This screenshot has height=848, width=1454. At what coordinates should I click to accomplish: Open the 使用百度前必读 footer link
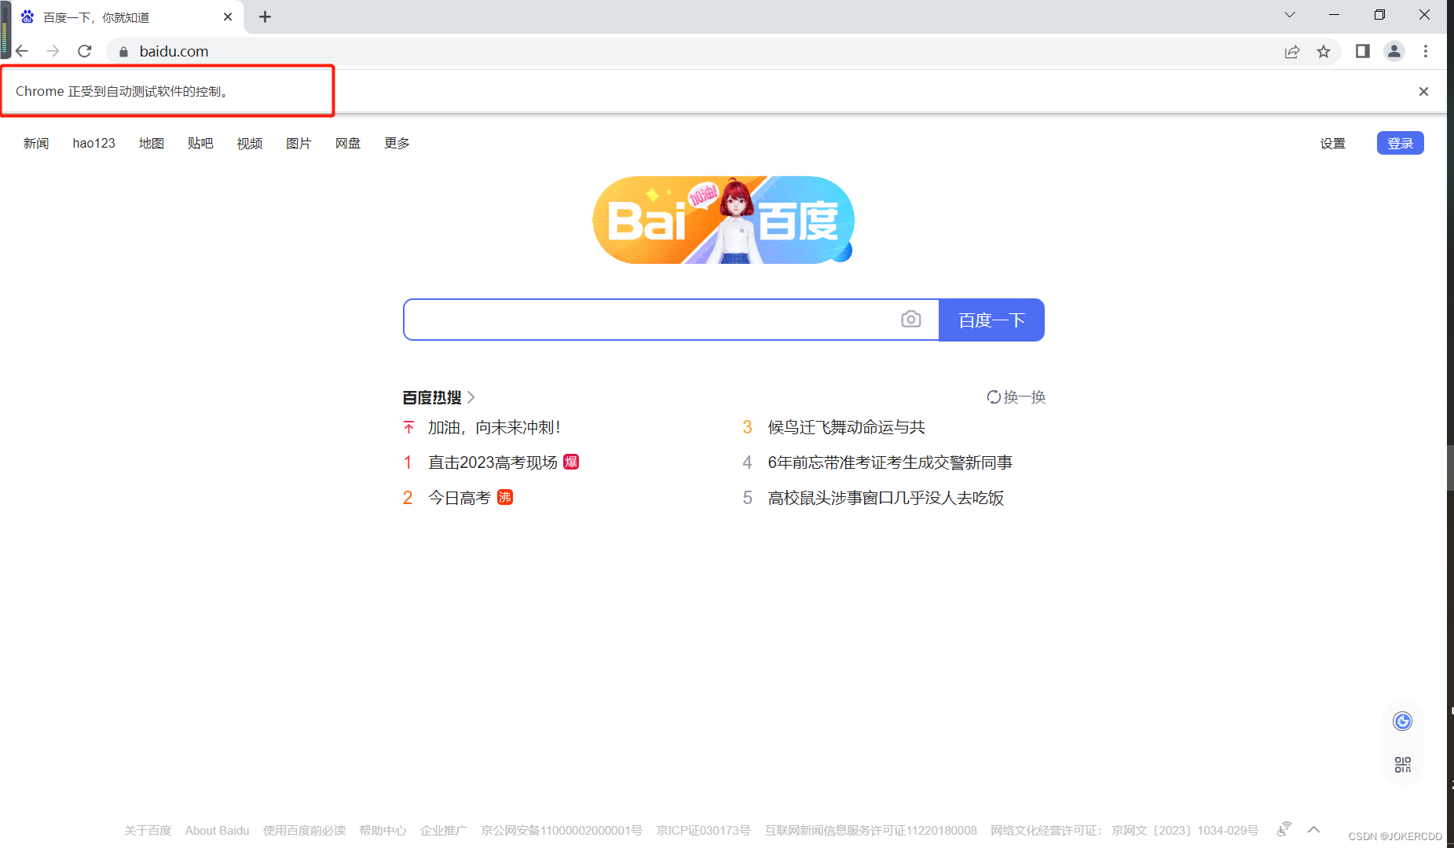(x=304, y=831)
